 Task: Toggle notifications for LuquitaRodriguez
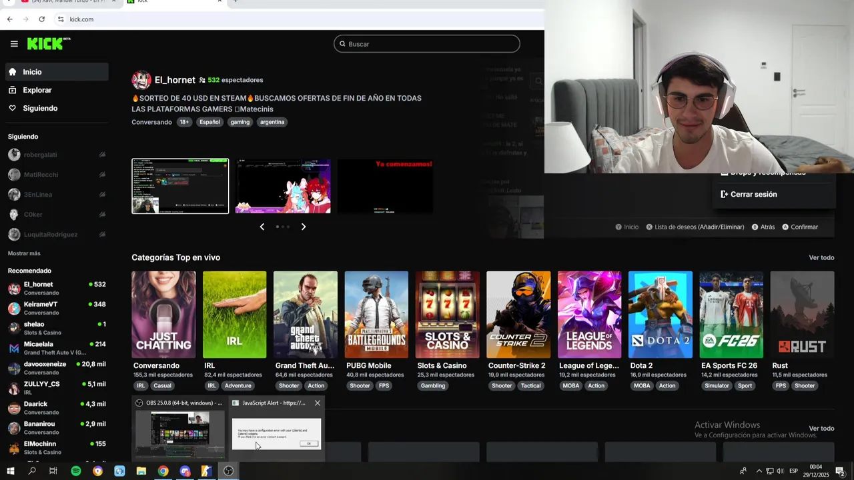(x=102, y=235)
